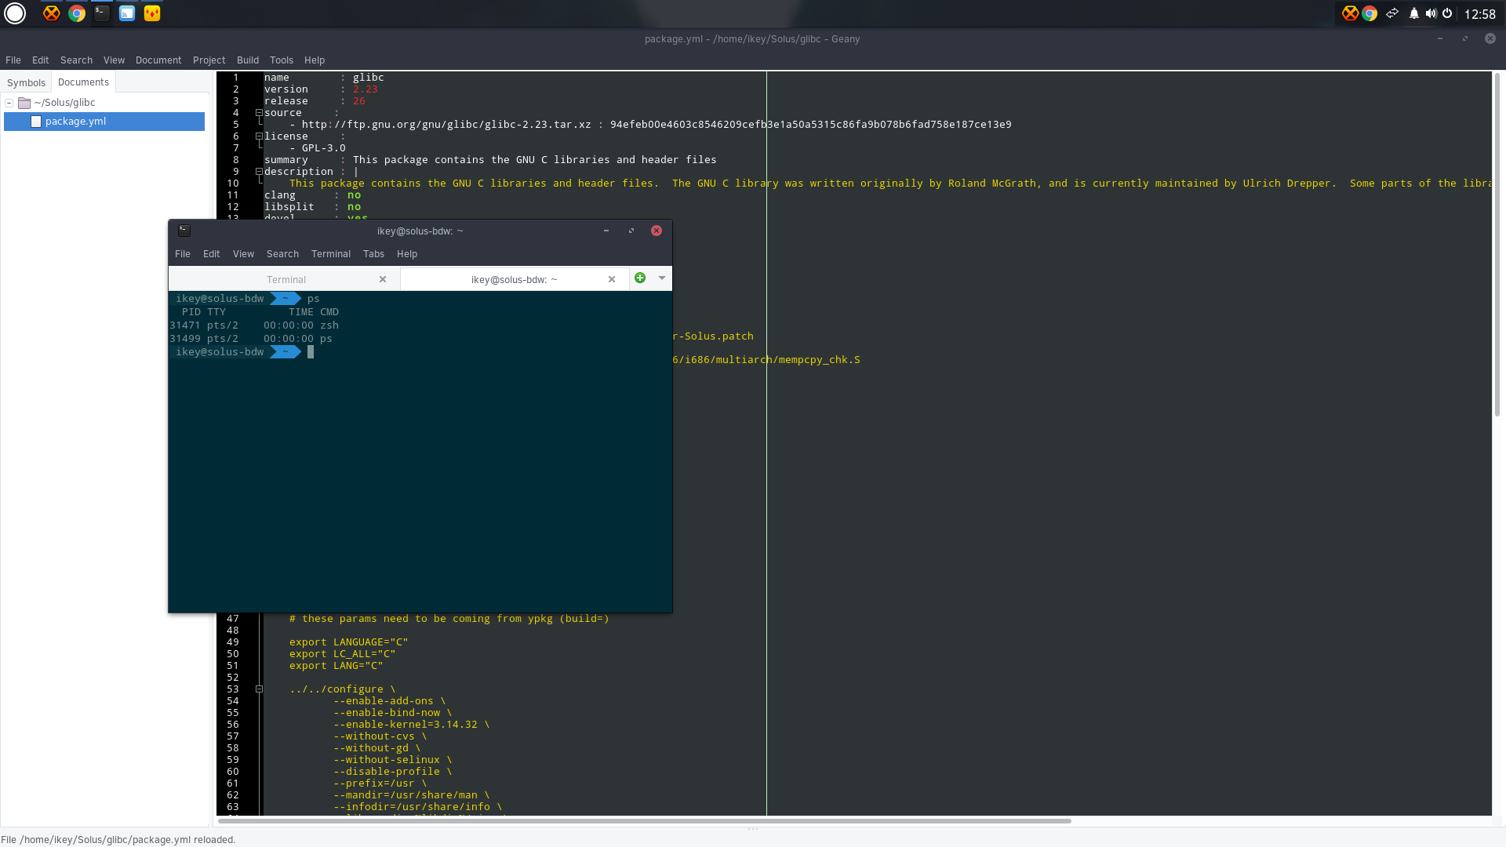Close the 'ikey@solus-bdw: ~' terminal tab
This screenshot has height=847, width=1506.
click(x=612, y=279)
